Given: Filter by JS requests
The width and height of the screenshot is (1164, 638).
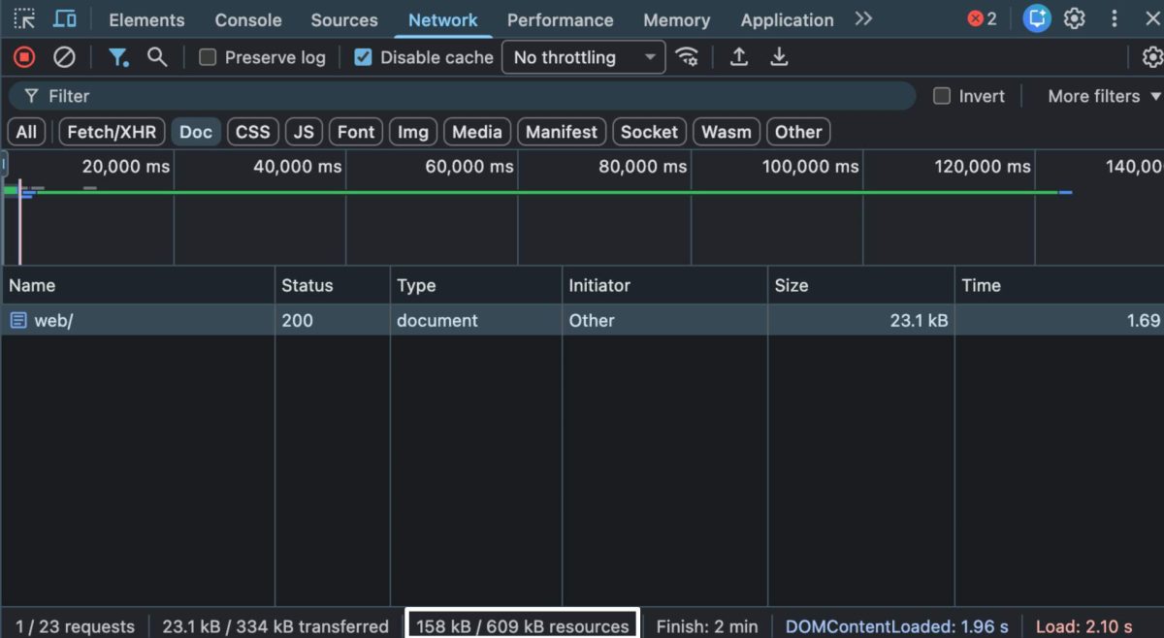Looking at the screenshot, I should (304, 132).
